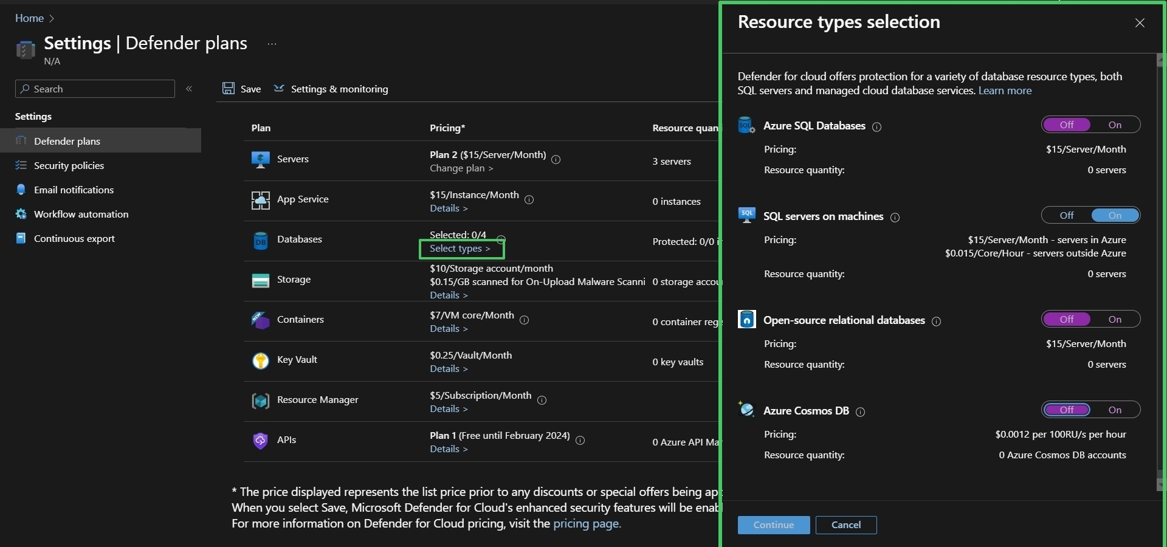Screen dimensions: 1167x547
Task: Turn Azure Cosmos DB On
Action: click(1115, 410)
